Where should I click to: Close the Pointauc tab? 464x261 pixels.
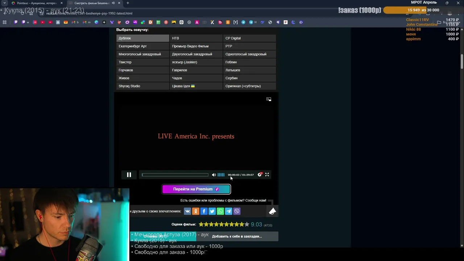click(x=61, y=3)
